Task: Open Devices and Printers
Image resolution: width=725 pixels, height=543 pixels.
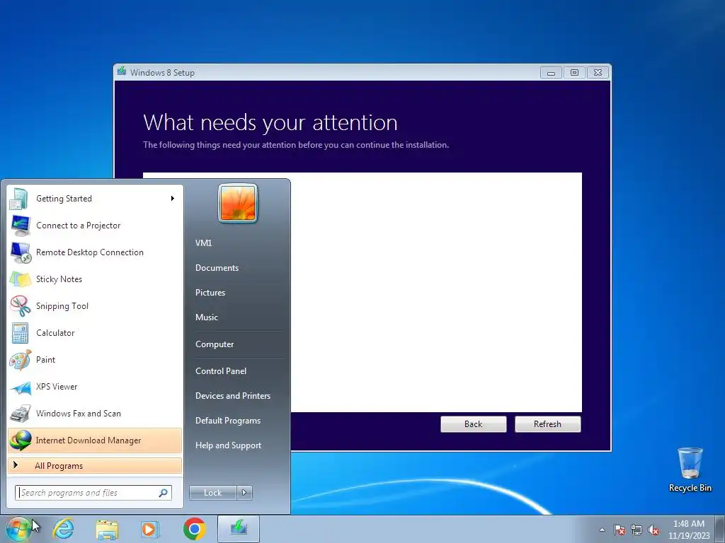Action: tap(233, 396)
